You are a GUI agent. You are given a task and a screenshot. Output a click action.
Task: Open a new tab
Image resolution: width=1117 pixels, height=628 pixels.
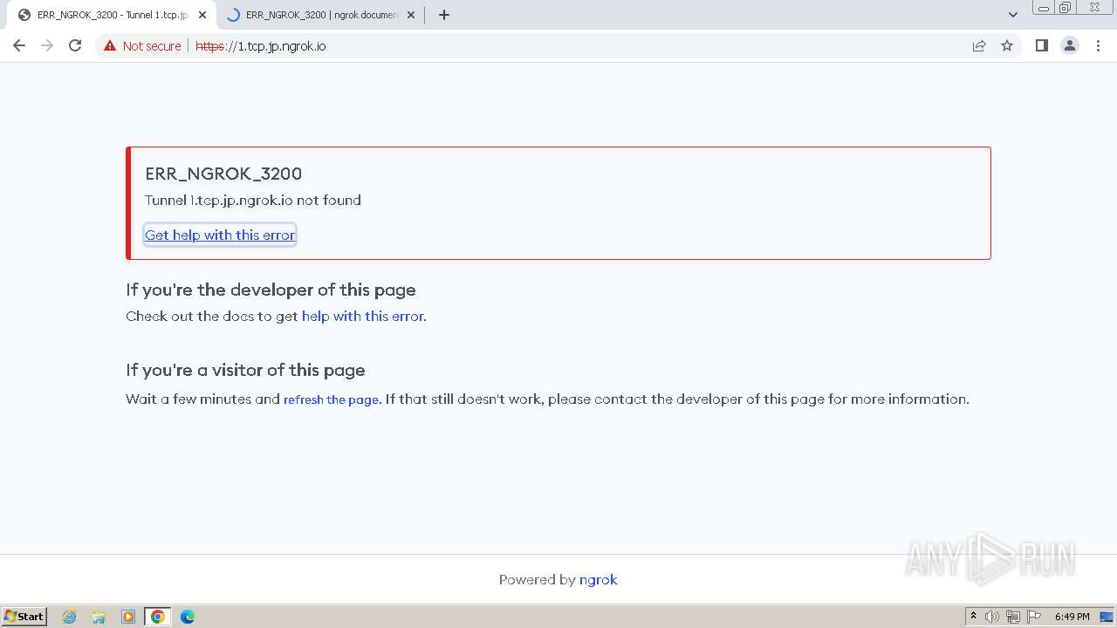coord(444,15)
